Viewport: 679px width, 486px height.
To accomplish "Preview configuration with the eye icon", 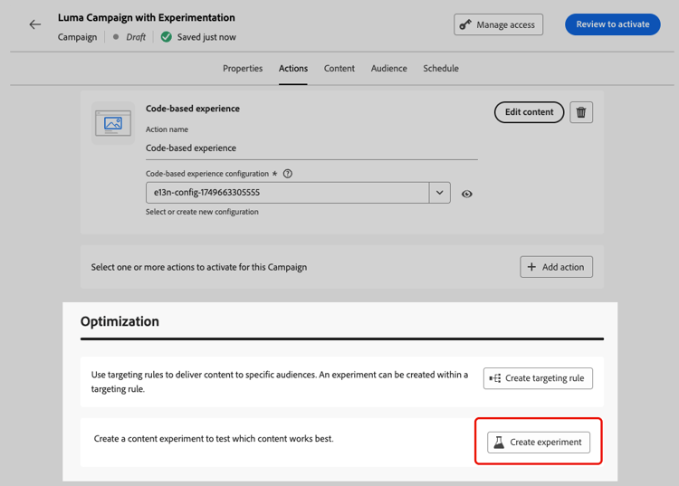I will (466, 194).
